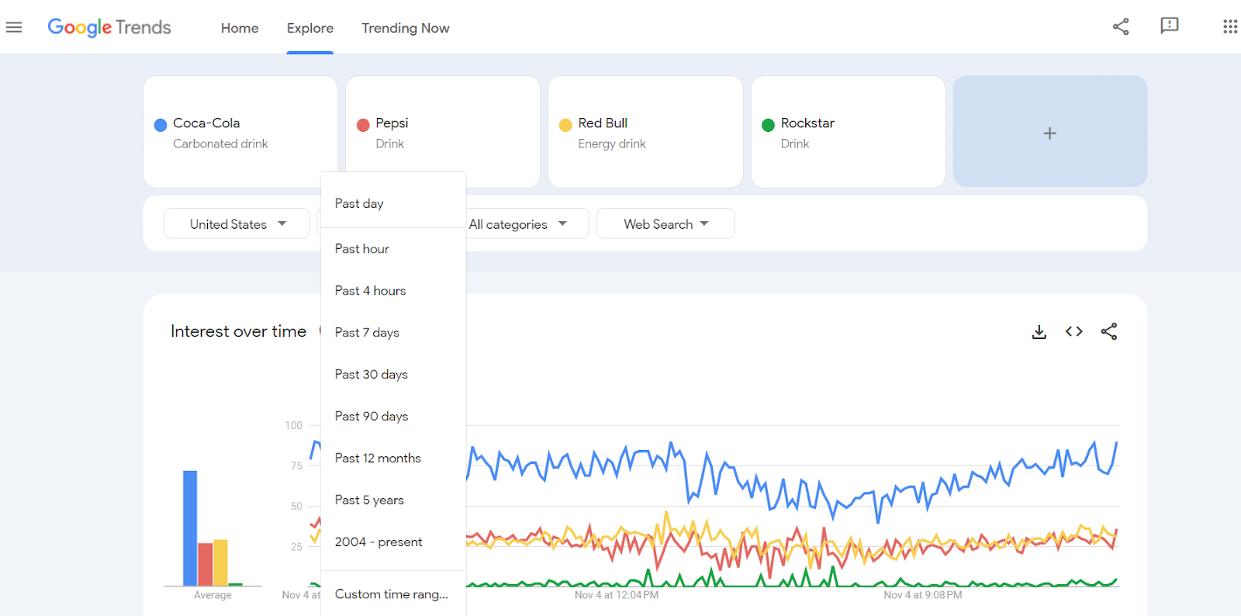This screenshot has height=616, width=1241.
Task: Open the send feedback icon
Action: click(x=1169, y=26)
